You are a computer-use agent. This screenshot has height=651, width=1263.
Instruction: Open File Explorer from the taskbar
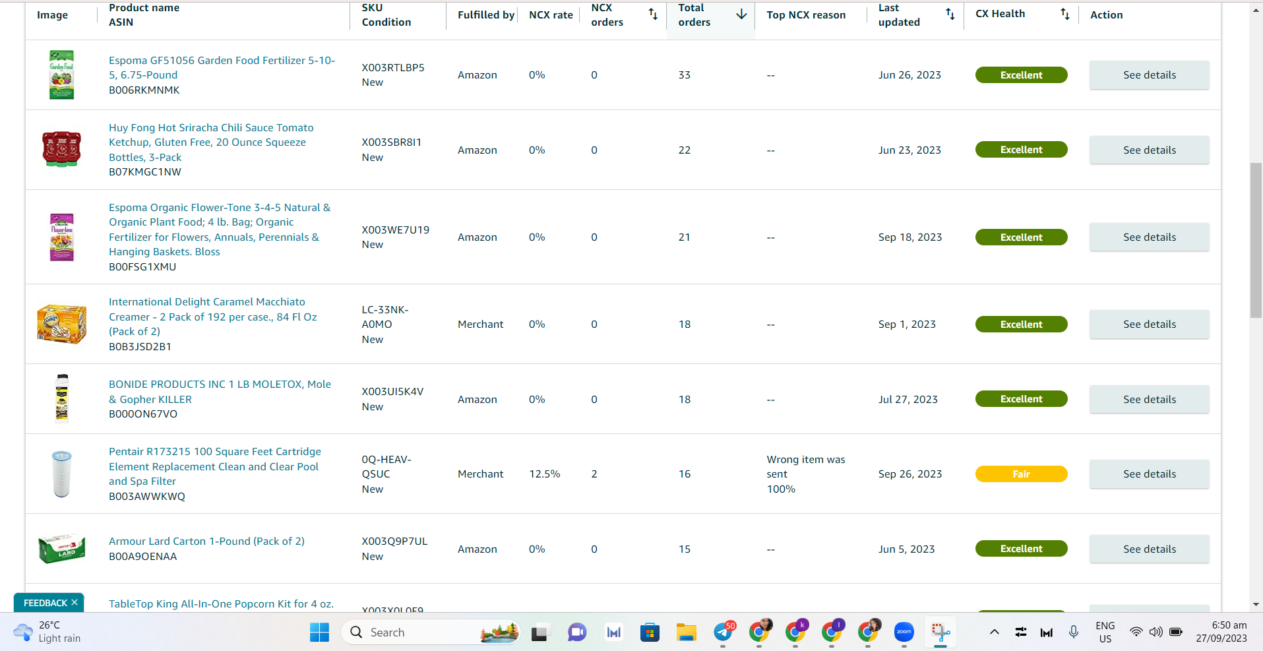pos(686,633)
